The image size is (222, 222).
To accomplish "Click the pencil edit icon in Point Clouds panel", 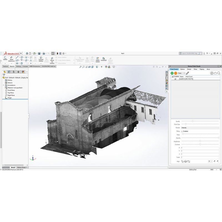I will pyautogui.click(x=188, y=73).
